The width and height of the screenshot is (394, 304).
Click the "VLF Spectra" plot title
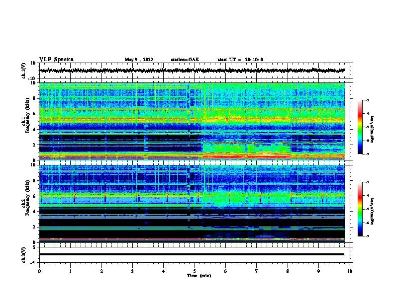point(56,60)
